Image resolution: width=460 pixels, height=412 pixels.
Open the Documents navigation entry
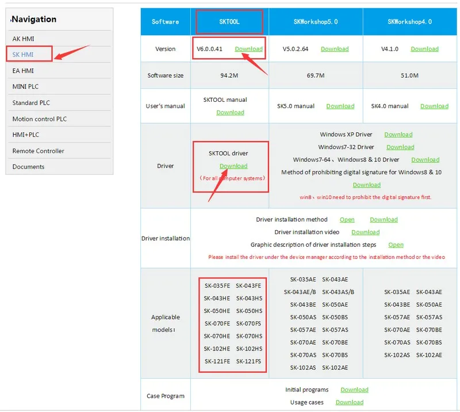(x=28, y=166)
